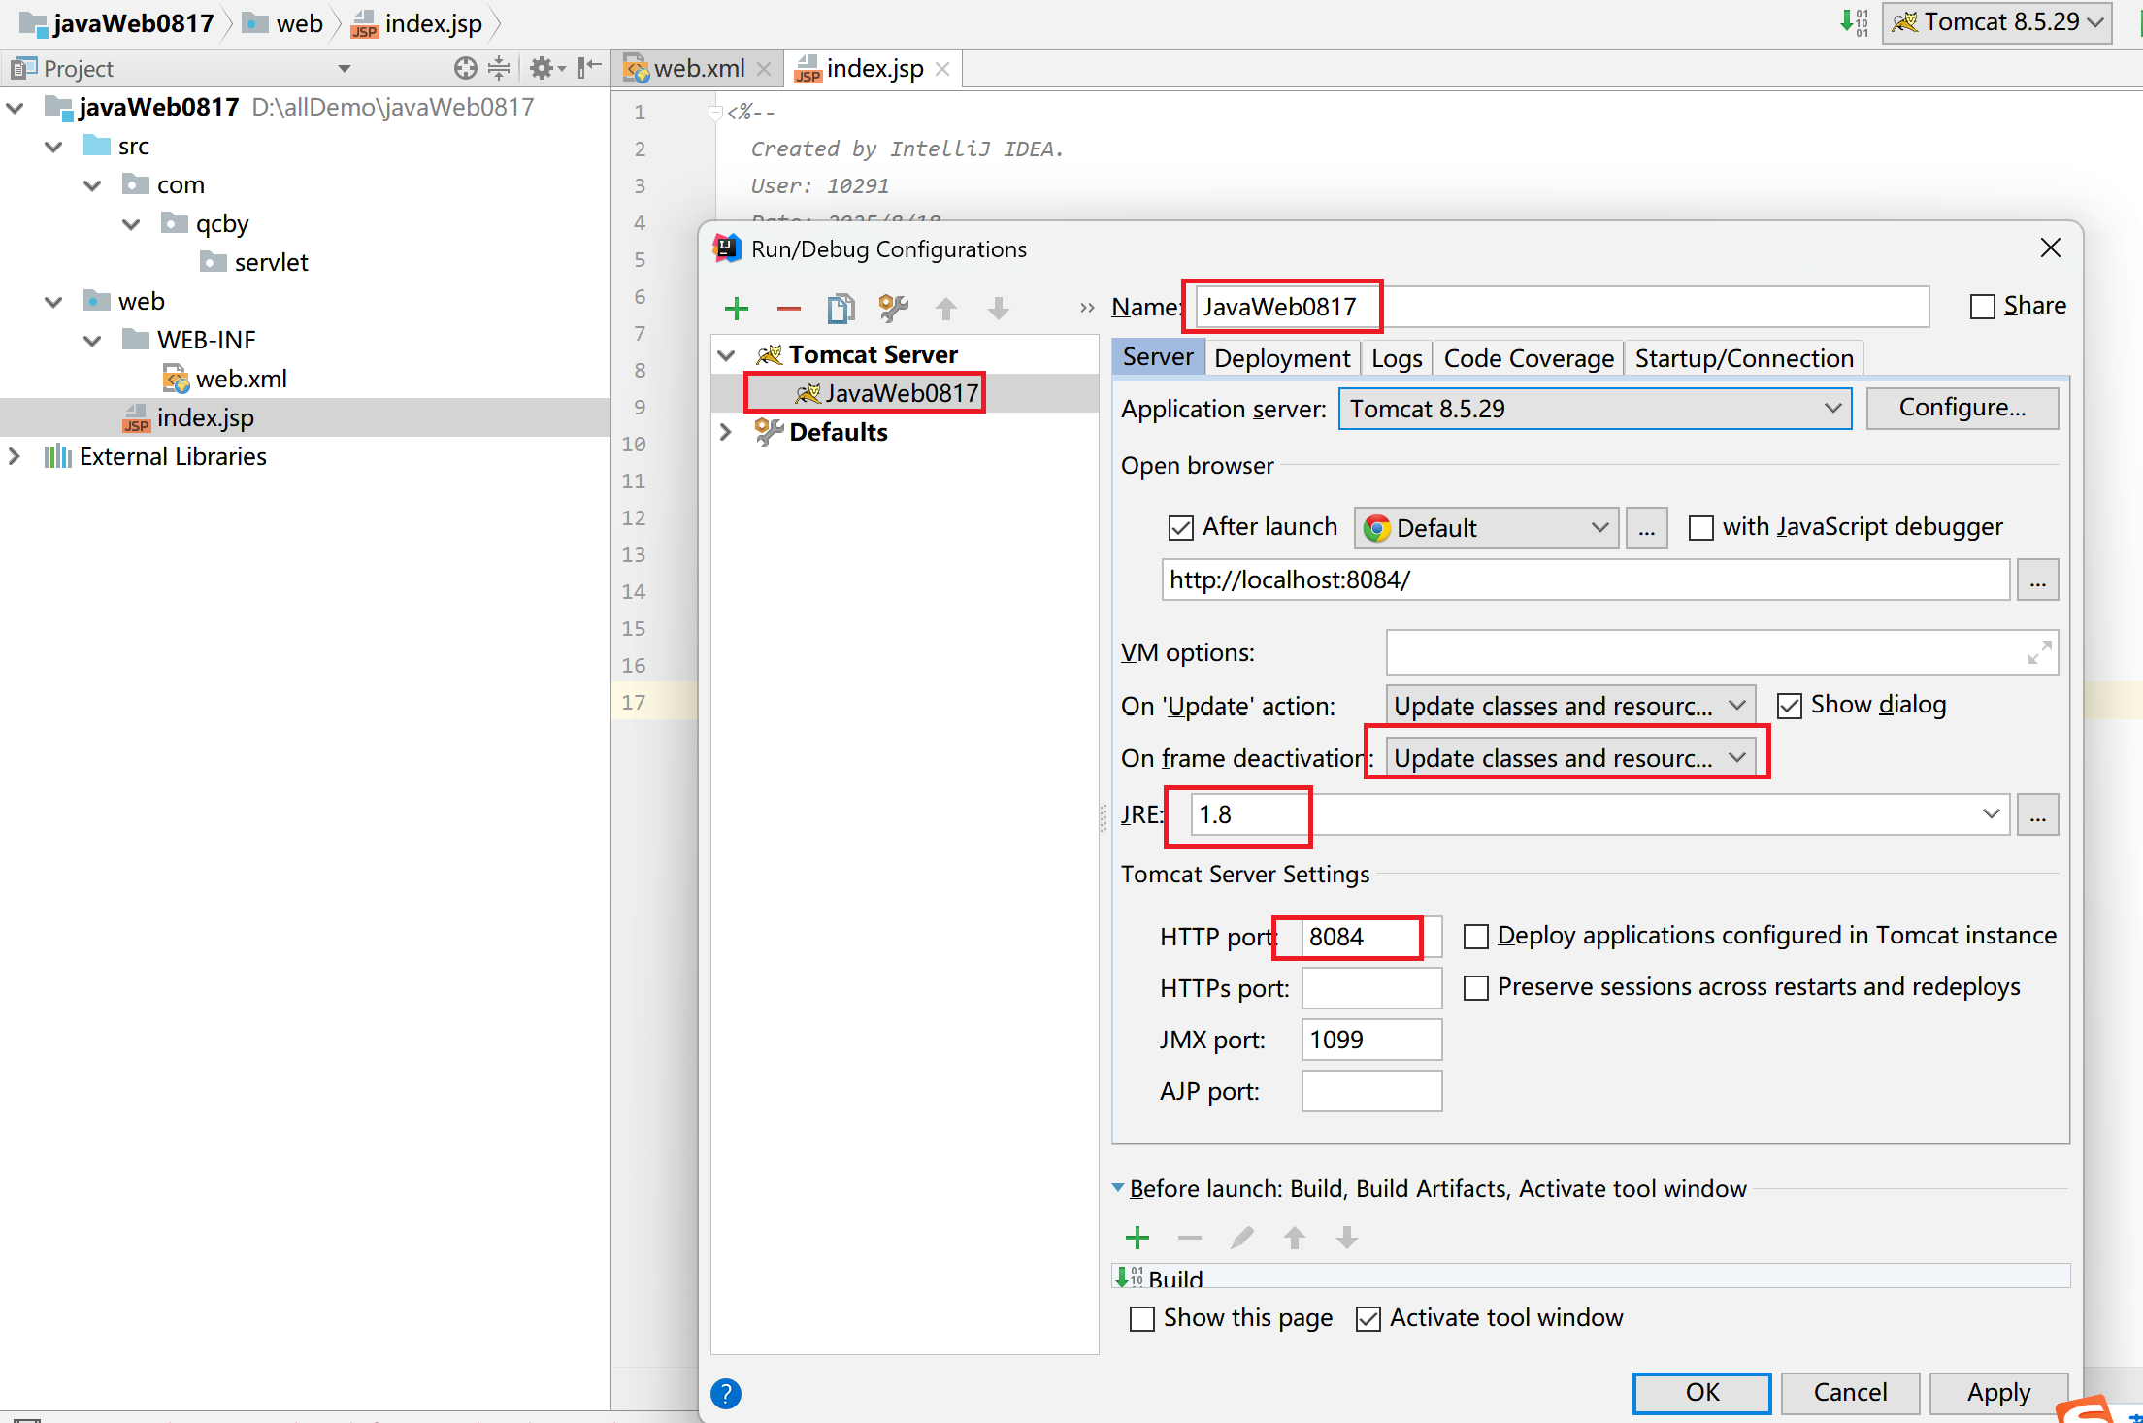Screen dimensions: 2143x1423
Task: Click Configure... application server button
Action: coord(1962,408)
